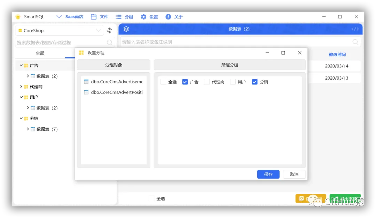Open the CoreShop database dropdown
This screenshot has height=218, width=376.
(x=60, y=31)
